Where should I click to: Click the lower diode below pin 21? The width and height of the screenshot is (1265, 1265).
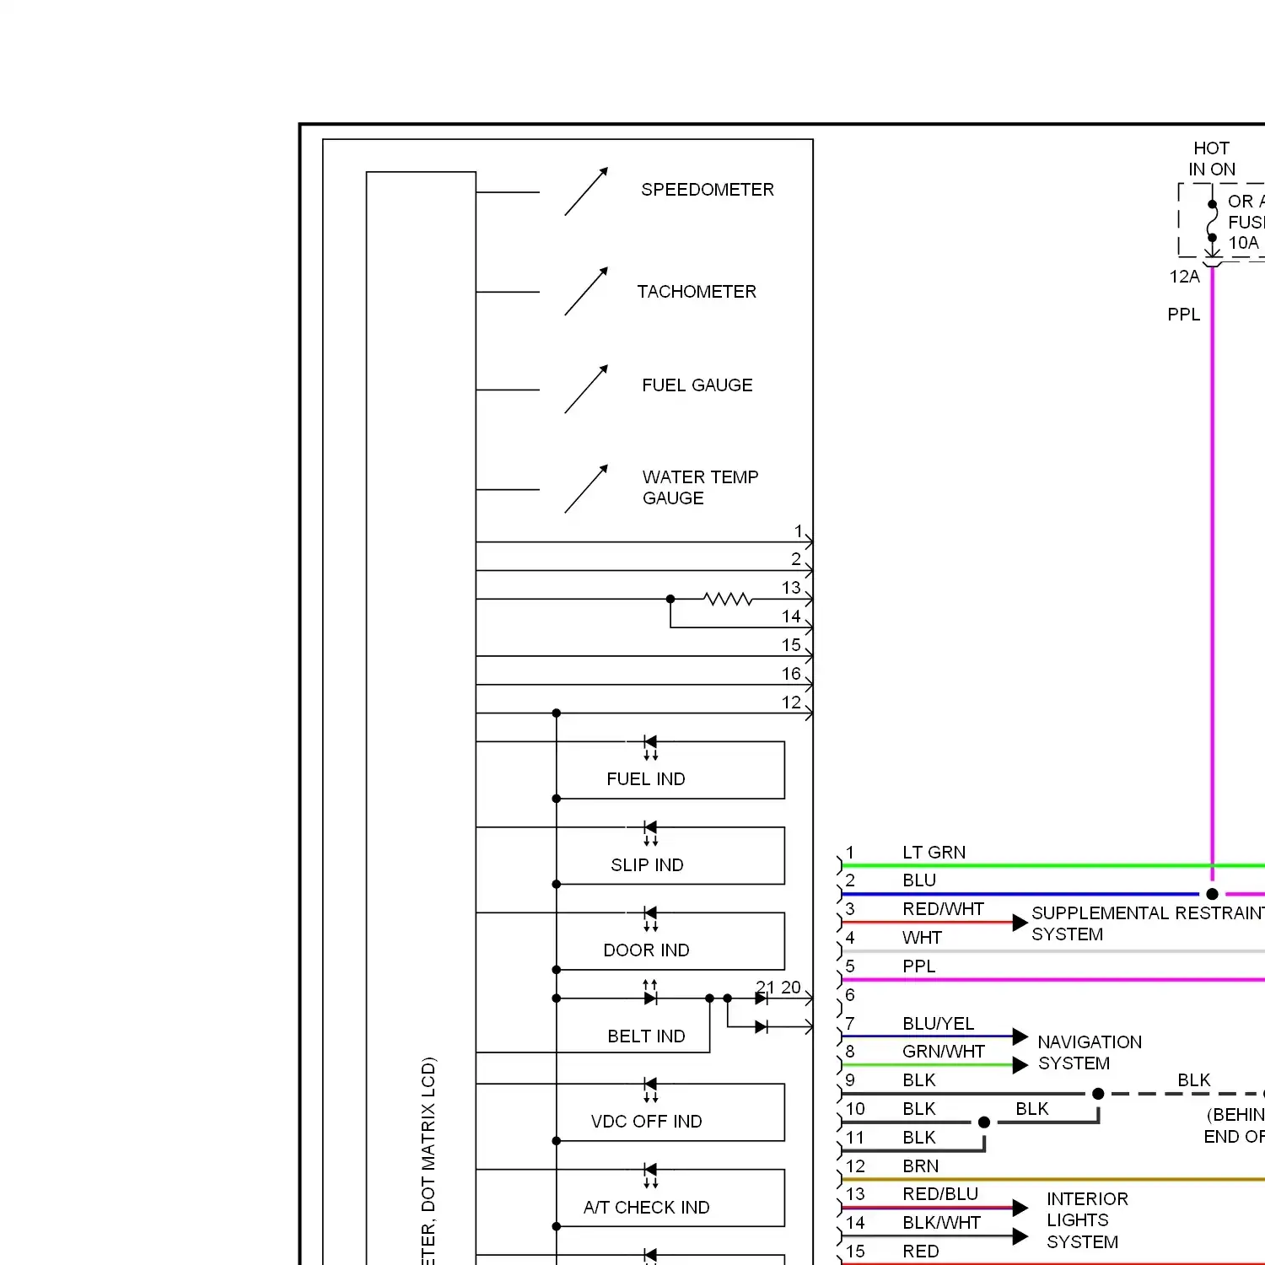click(x=762, y=1027)
